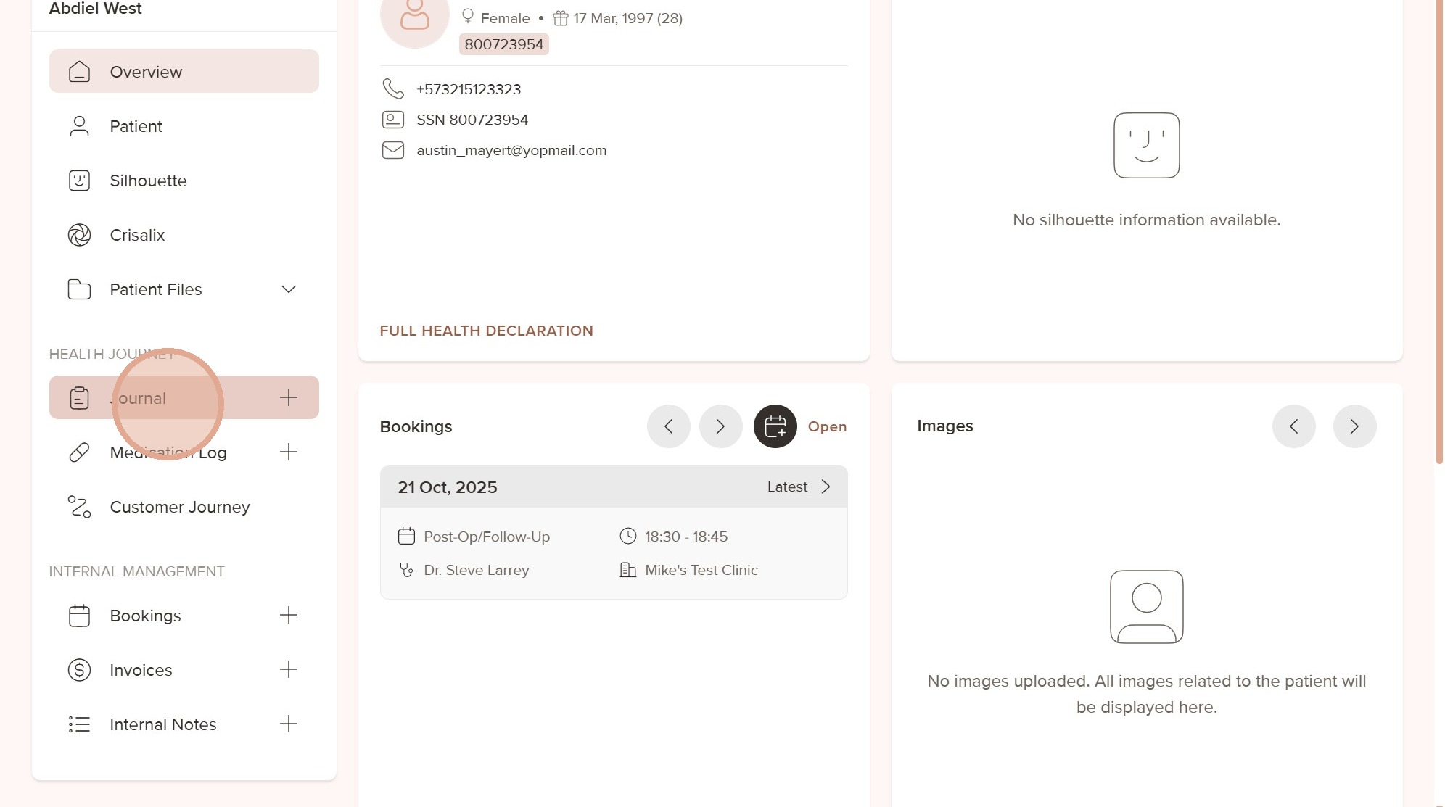The width and height of the screenshot is (1445, 807).
Task: Click the Silhouette face icon in sidebar
Action: 79,181
